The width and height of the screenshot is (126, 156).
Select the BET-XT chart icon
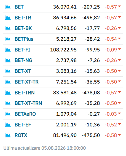pos(8,71)
